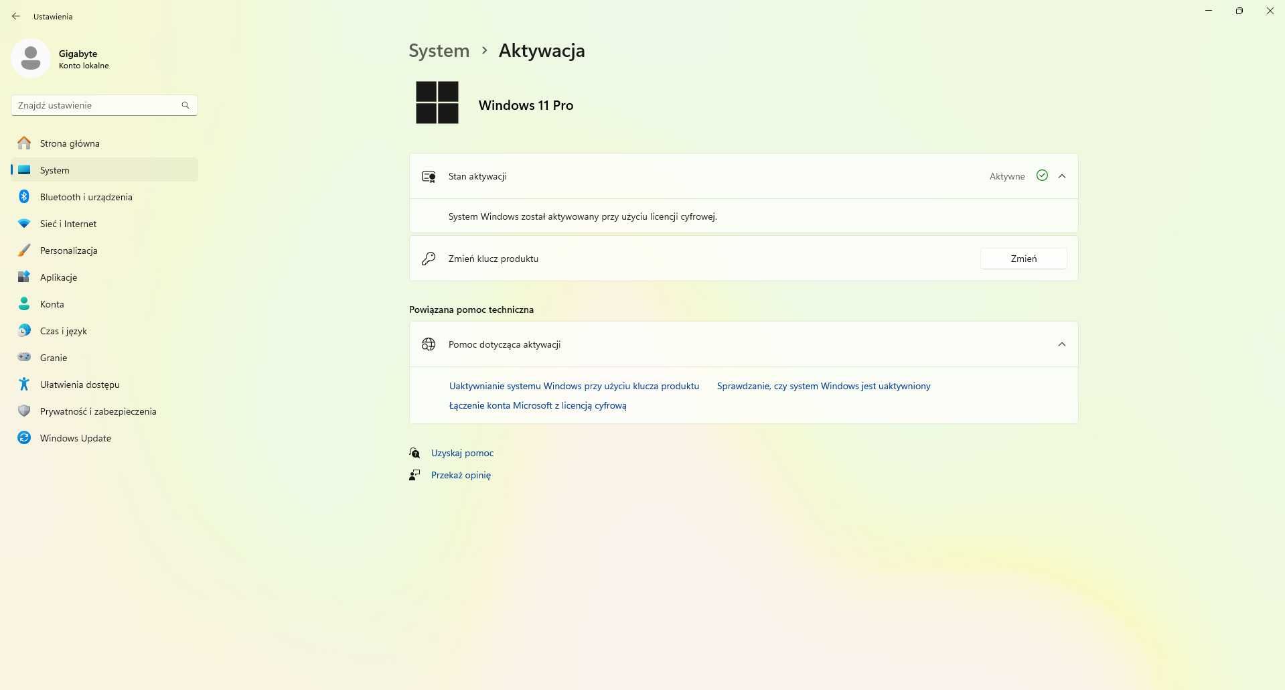Click the activation certificate icon

tap(429, 176)
